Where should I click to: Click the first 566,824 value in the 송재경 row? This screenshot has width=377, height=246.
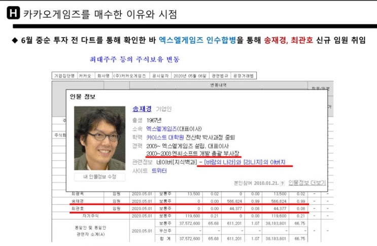coord(234,201)
